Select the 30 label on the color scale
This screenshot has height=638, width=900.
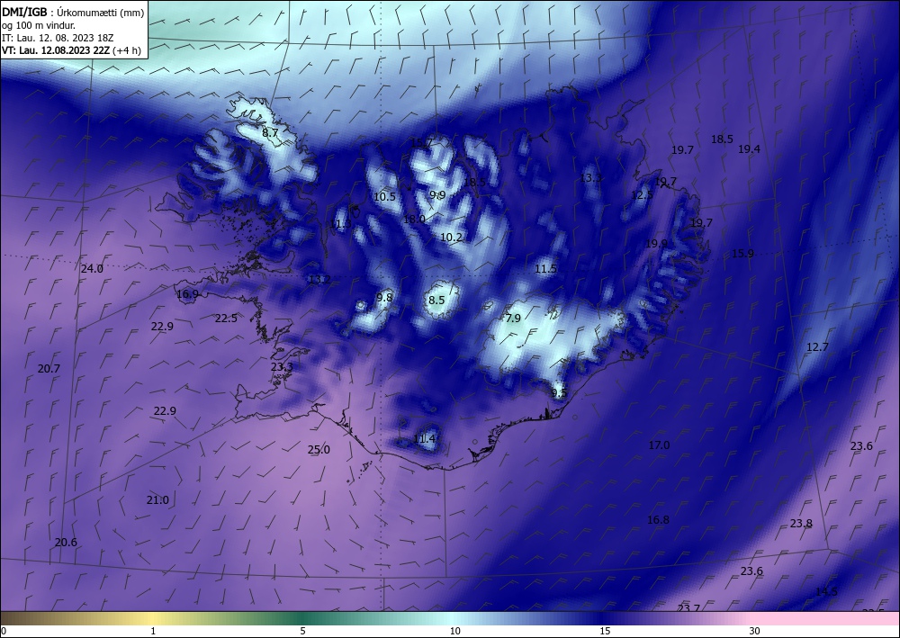[x=755, y=631]
